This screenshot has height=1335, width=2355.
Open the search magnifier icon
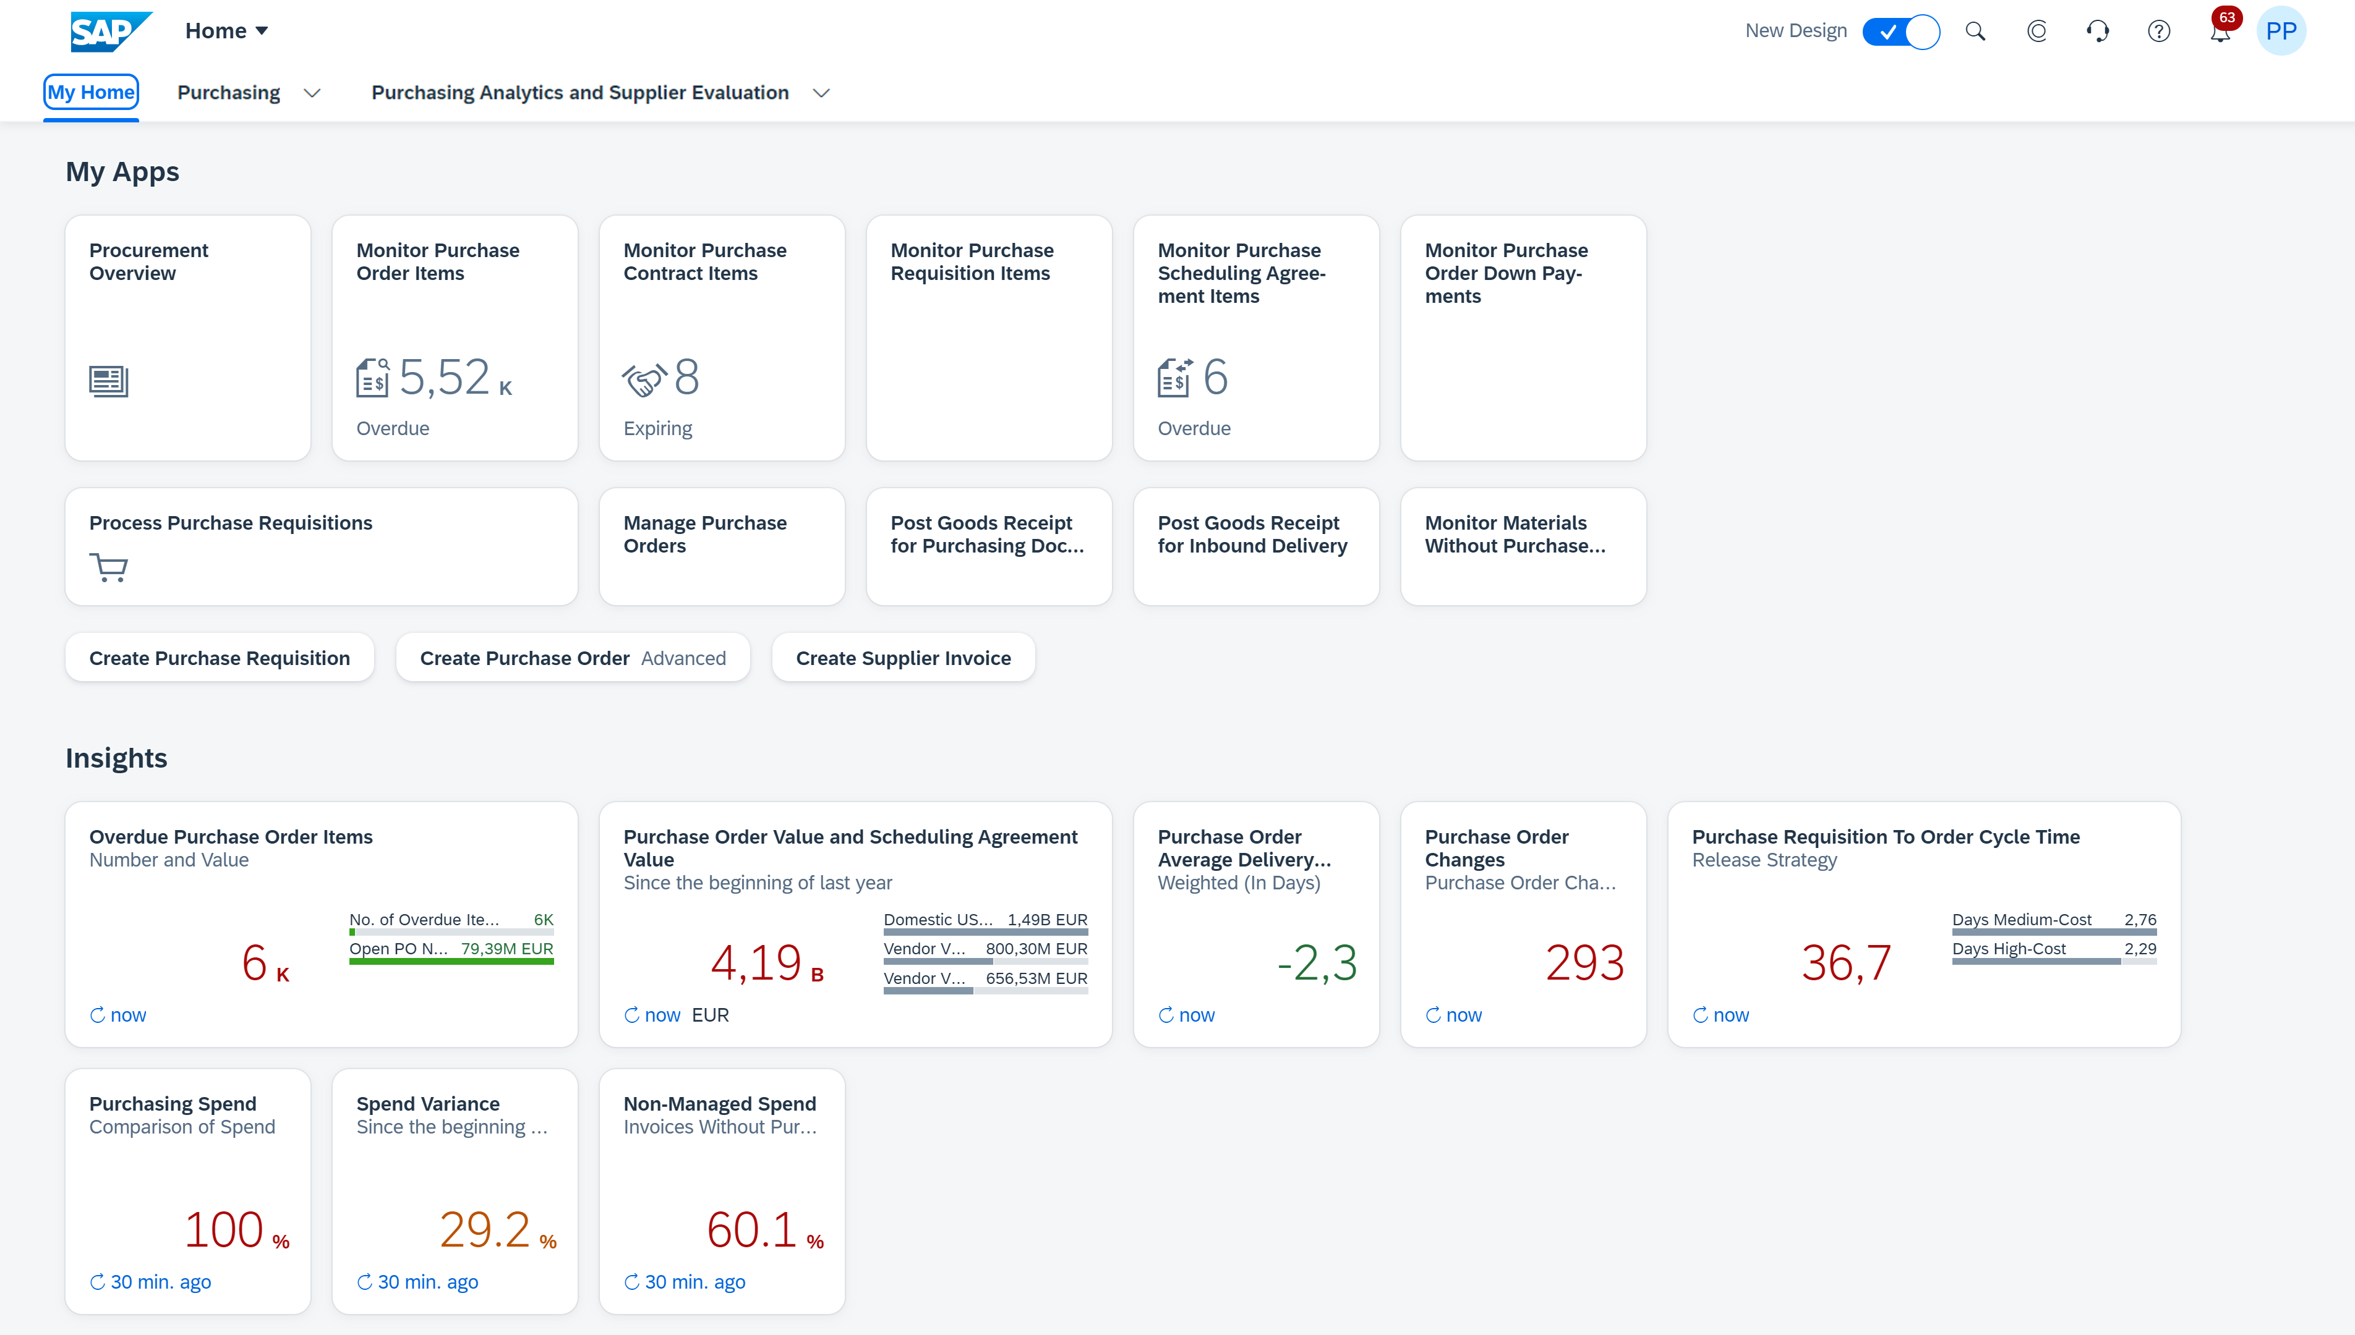[1975, 31]
